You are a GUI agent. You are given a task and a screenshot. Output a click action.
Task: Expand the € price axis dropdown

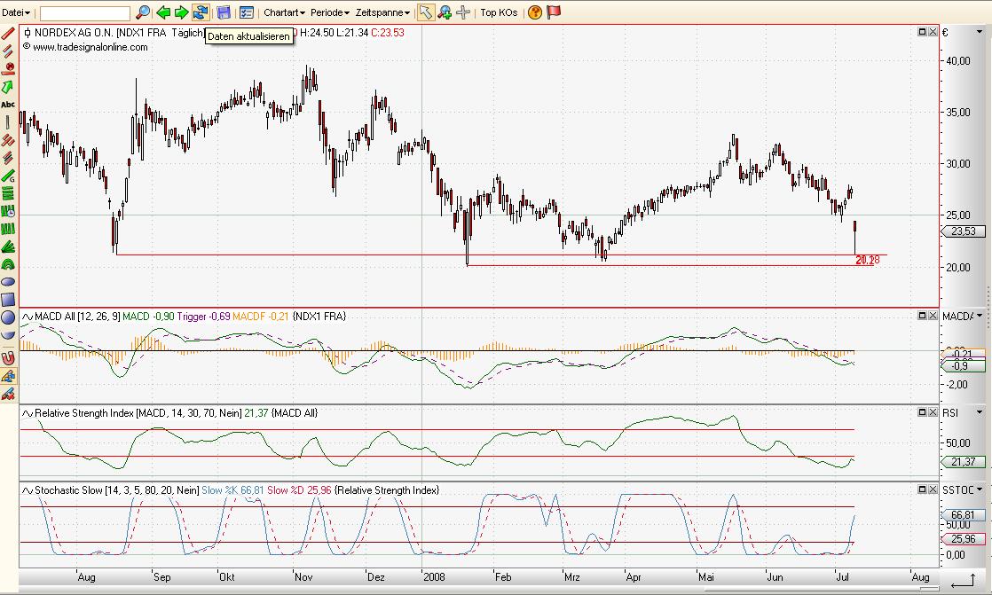pyautogui.click(x=980, y=32)
